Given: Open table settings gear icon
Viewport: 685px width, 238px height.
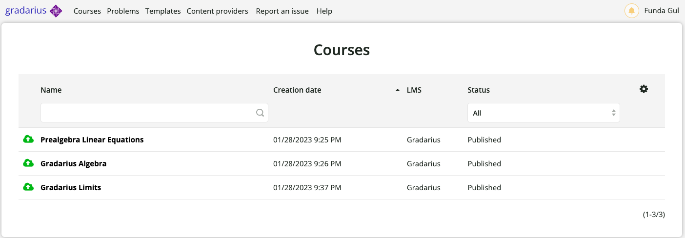Looking at the screenshot, I should click(644, 89).
